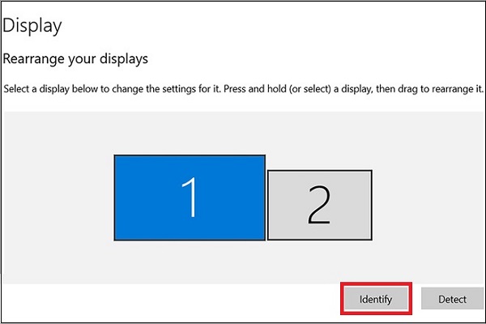486x324 pixels.
Task: Click the Identify button
Action: (x=376, y=299)
